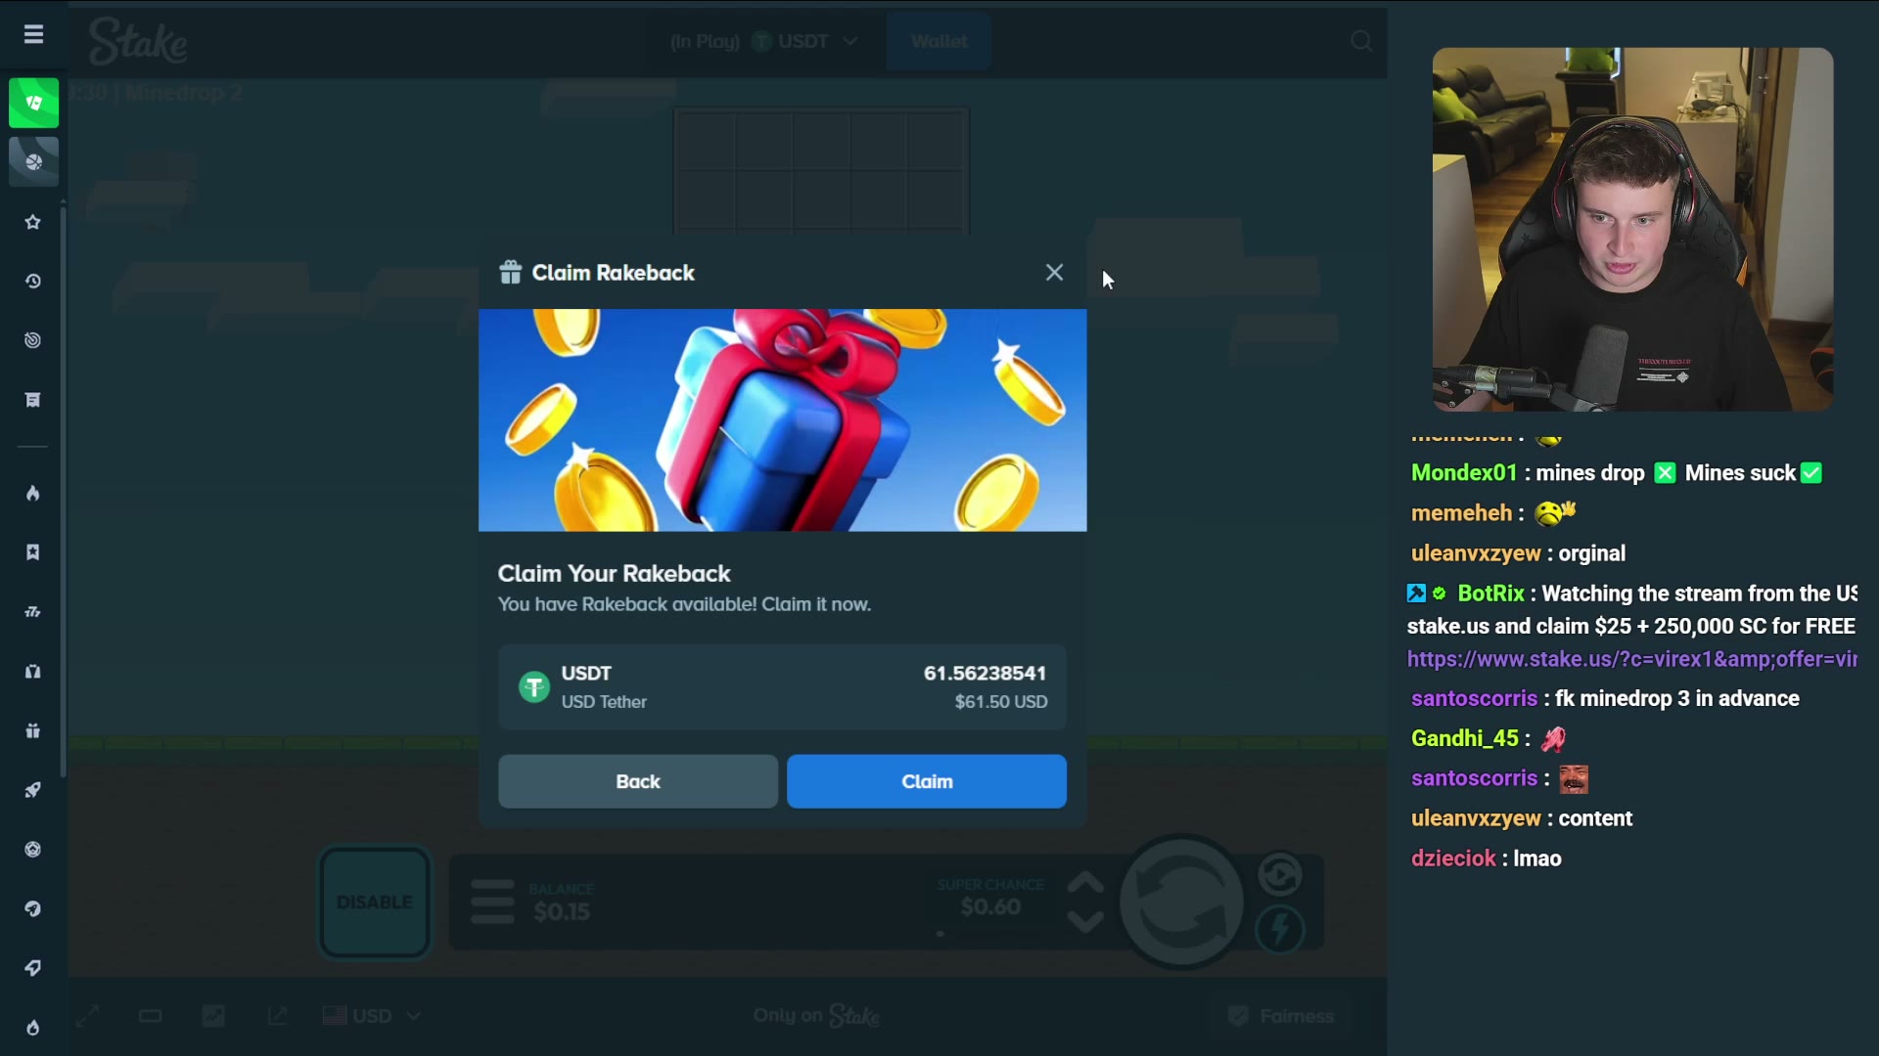Click the Back button in the dialog

tap(638, 781)
